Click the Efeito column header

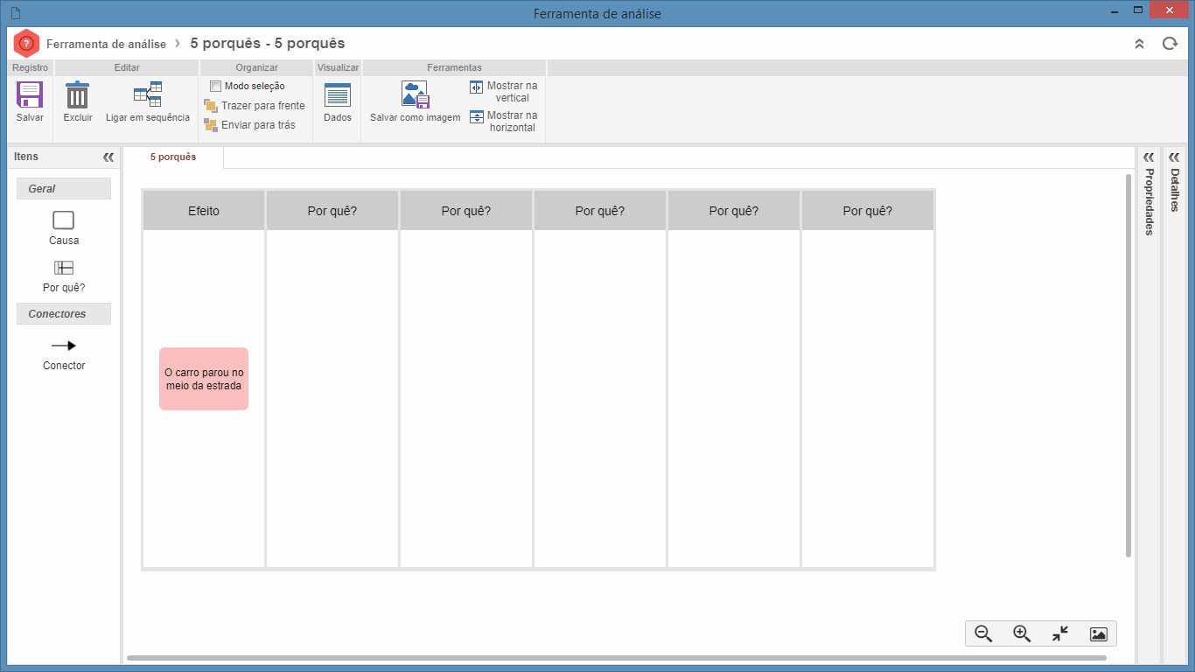coord(204,211)
